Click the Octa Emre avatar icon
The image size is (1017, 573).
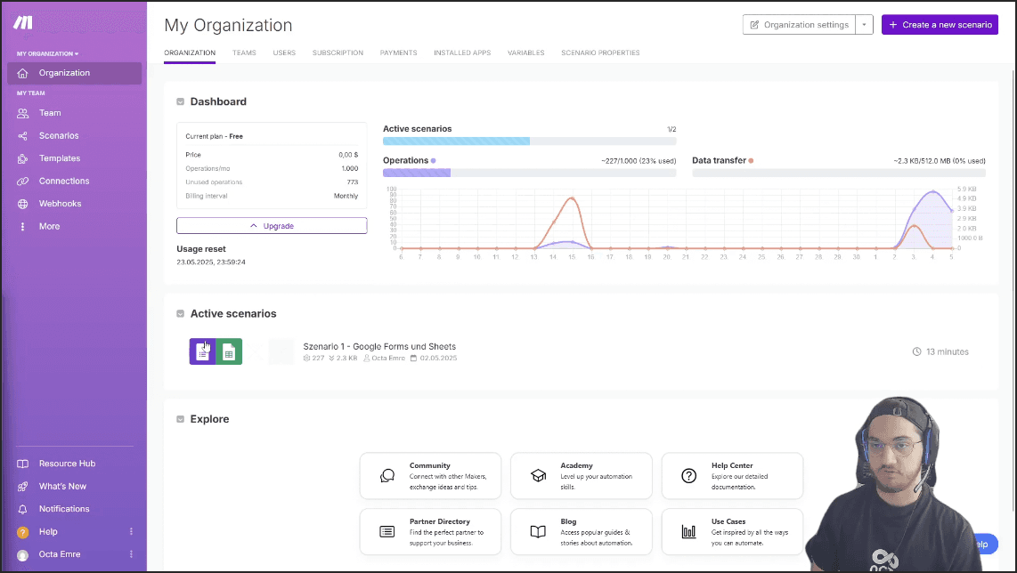22,555
